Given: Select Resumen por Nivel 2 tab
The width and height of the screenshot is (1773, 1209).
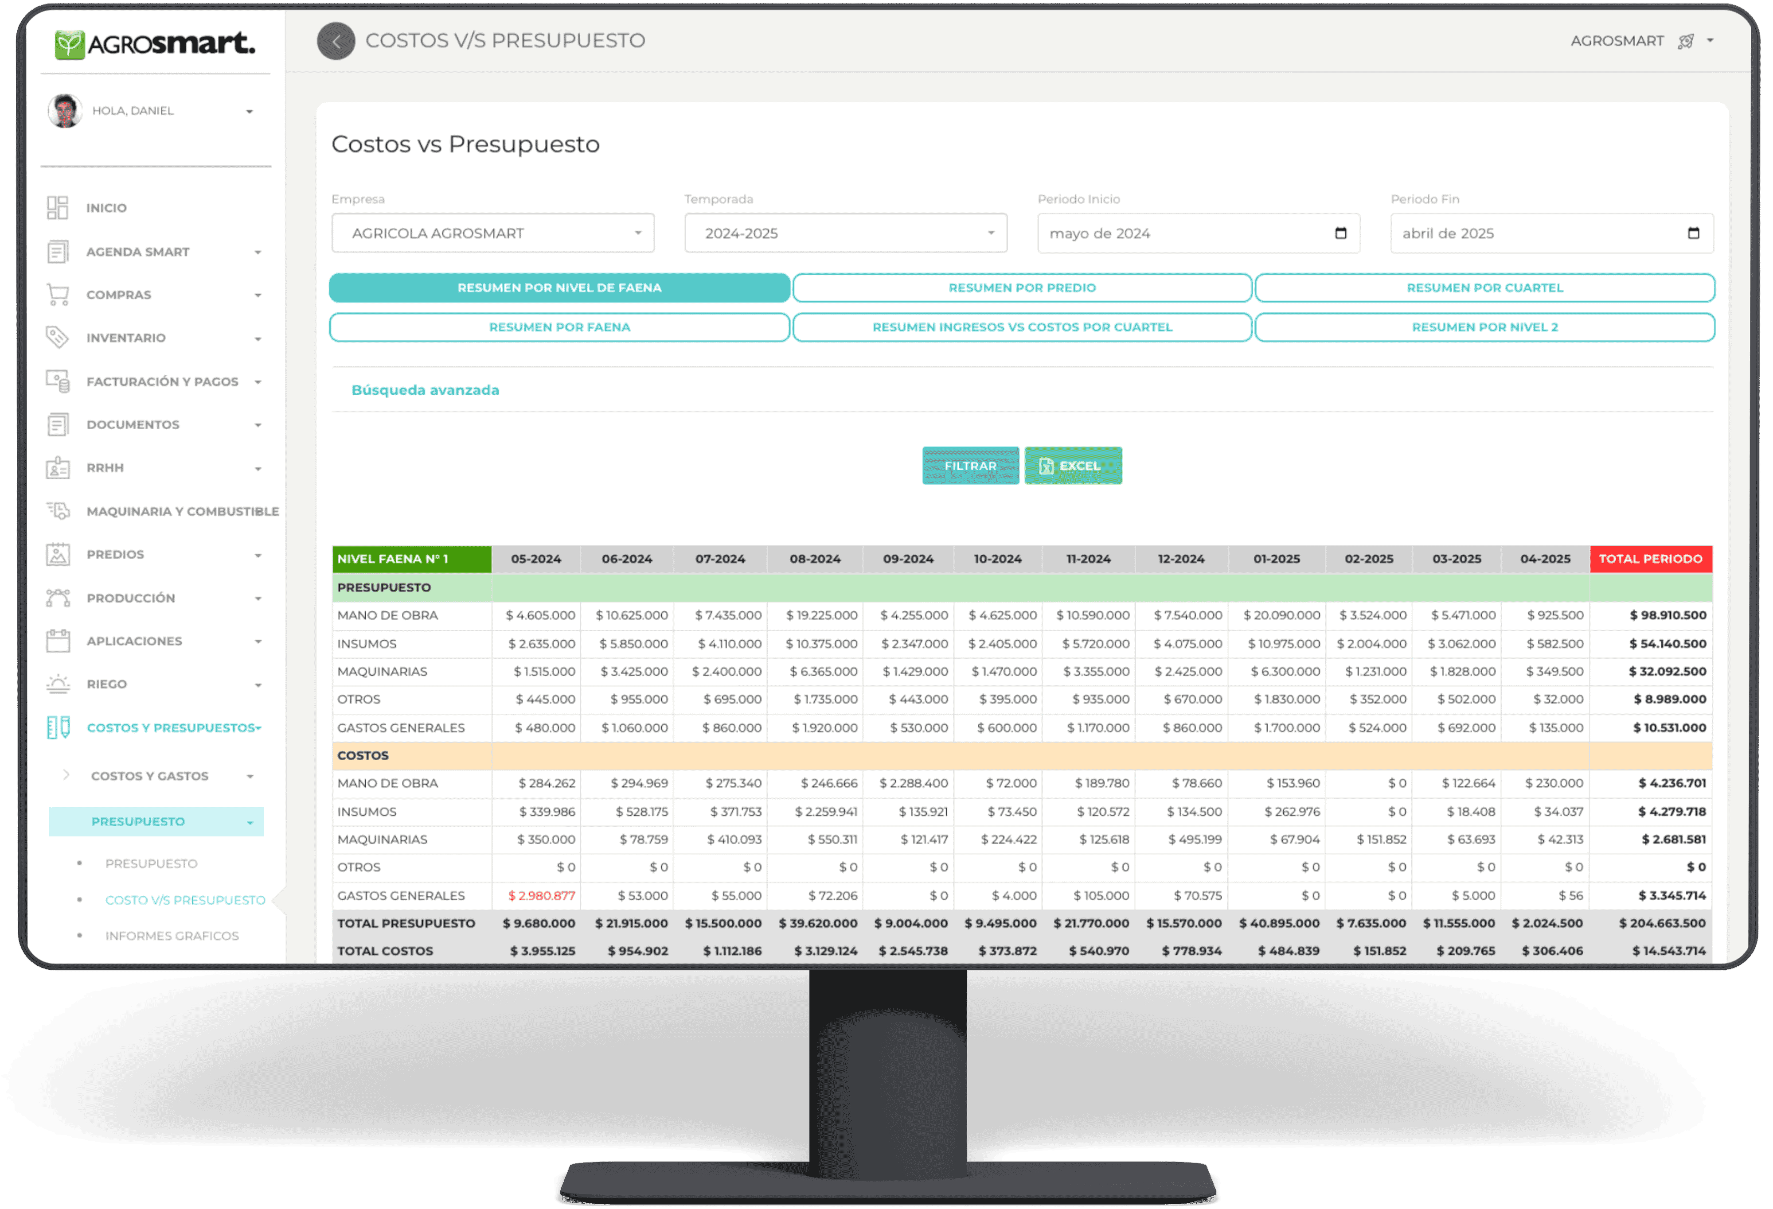Looking at the screenshot, I should coord(1484,327).
